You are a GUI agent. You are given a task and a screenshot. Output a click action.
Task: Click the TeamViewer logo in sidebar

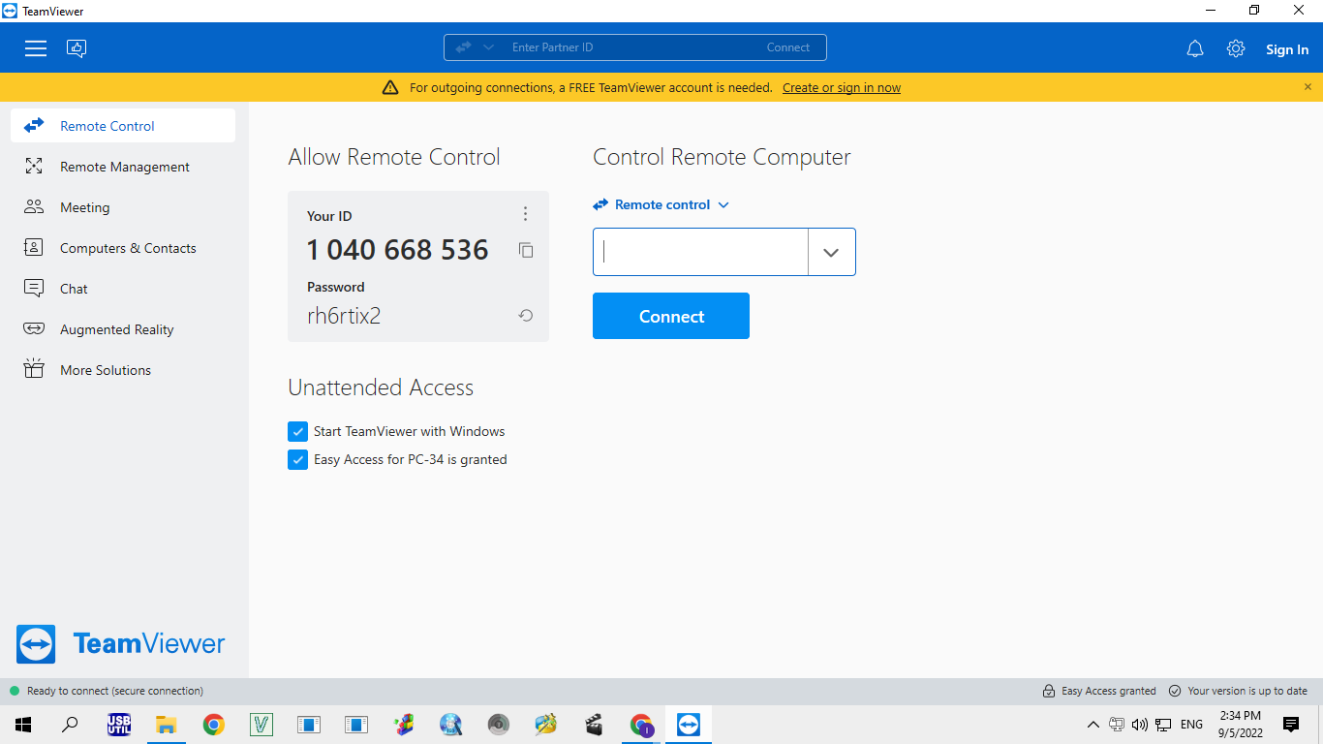click(x=120, y=644)
